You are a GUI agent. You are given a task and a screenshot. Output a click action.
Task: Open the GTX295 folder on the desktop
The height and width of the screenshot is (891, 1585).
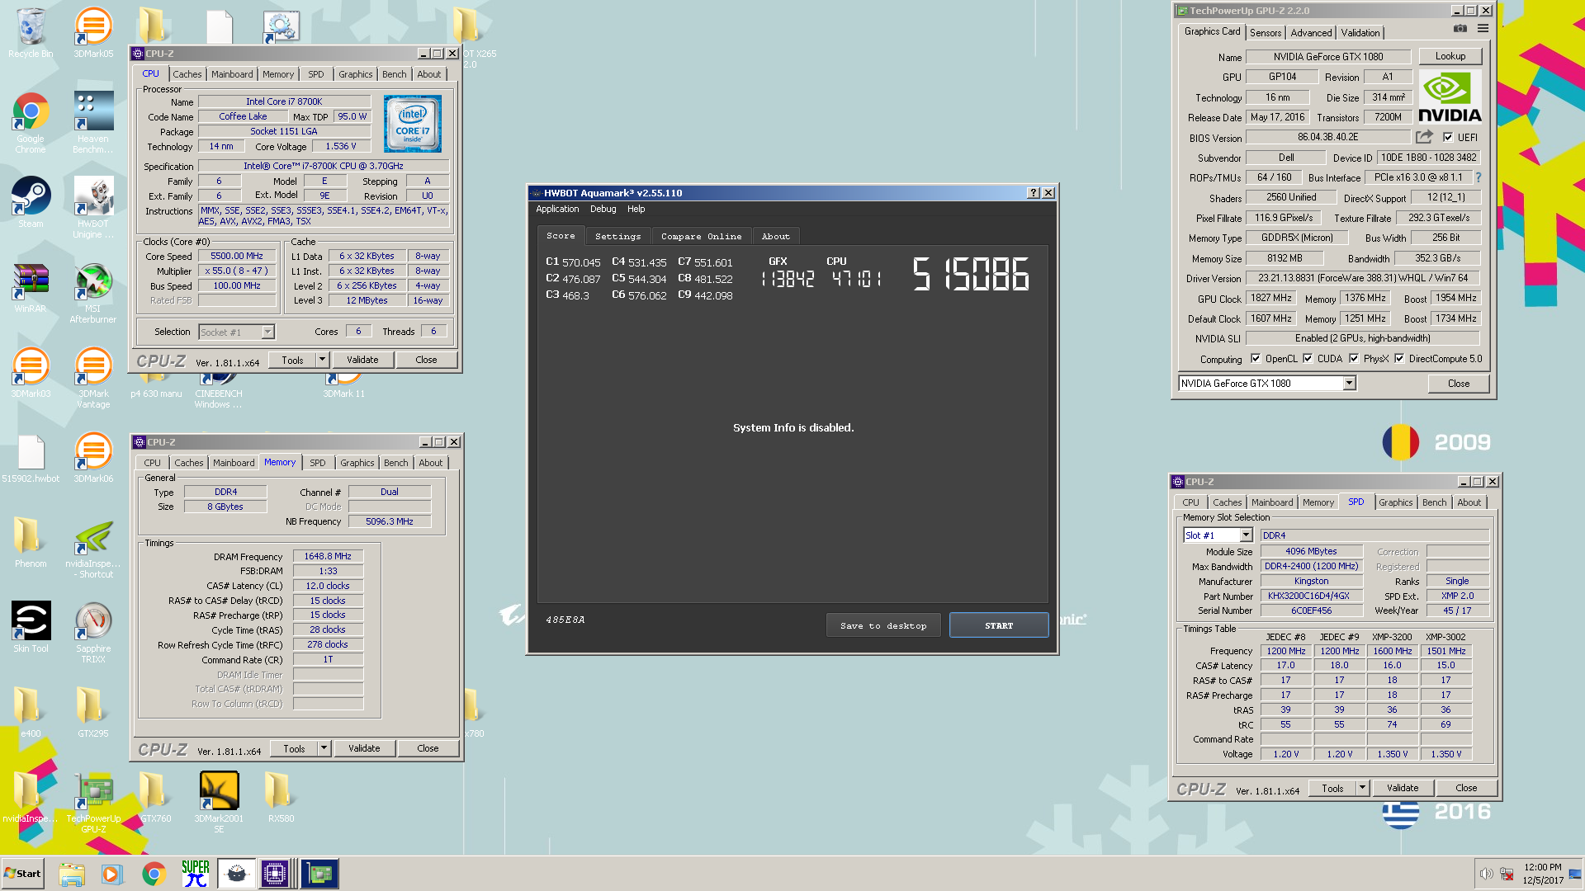93,712
